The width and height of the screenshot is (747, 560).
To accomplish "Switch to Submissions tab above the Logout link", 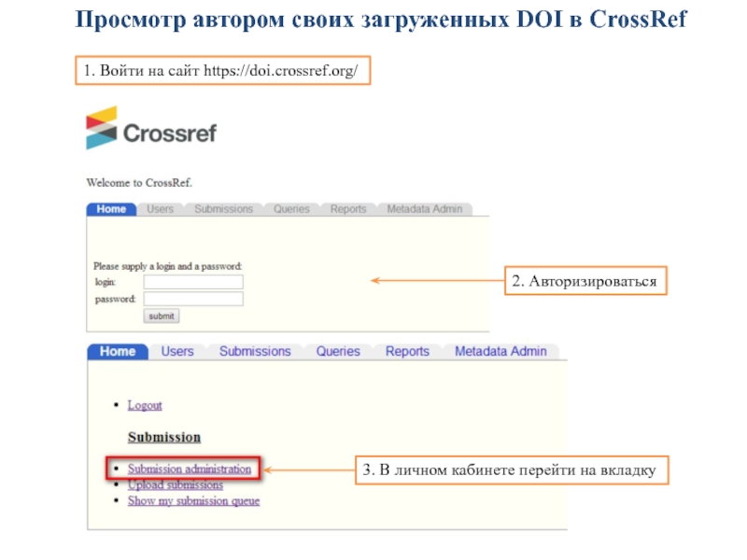I will [255, 352].
